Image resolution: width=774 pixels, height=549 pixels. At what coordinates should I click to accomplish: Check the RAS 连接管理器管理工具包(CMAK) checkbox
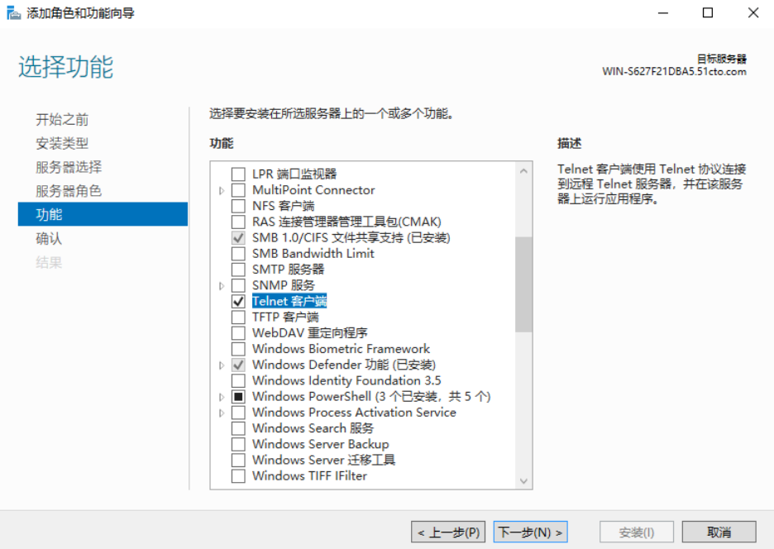click(x=238, y=222)
